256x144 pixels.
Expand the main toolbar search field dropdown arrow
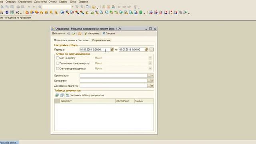(x=72, y=7)
